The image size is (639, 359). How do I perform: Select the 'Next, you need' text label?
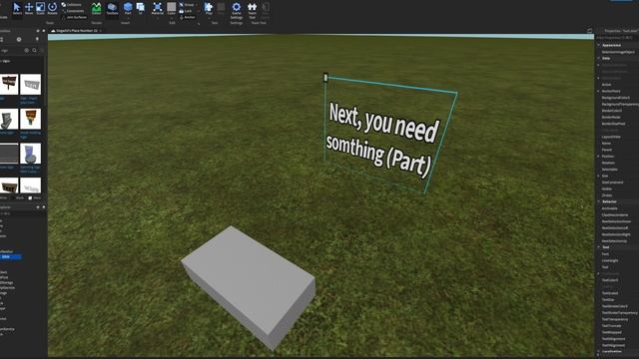coord(383,124)
